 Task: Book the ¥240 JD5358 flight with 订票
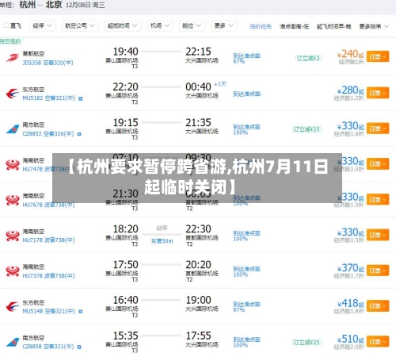point(378,56)
